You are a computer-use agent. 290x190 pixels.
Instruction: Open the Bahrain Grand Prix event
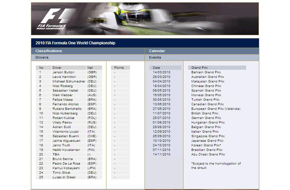(x=206, y=72)
